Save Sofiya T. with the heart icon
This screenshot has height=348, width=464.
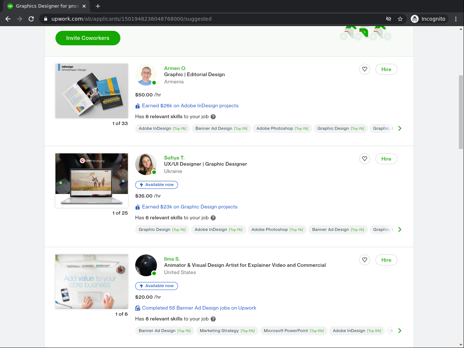click(x=365, y=159)
